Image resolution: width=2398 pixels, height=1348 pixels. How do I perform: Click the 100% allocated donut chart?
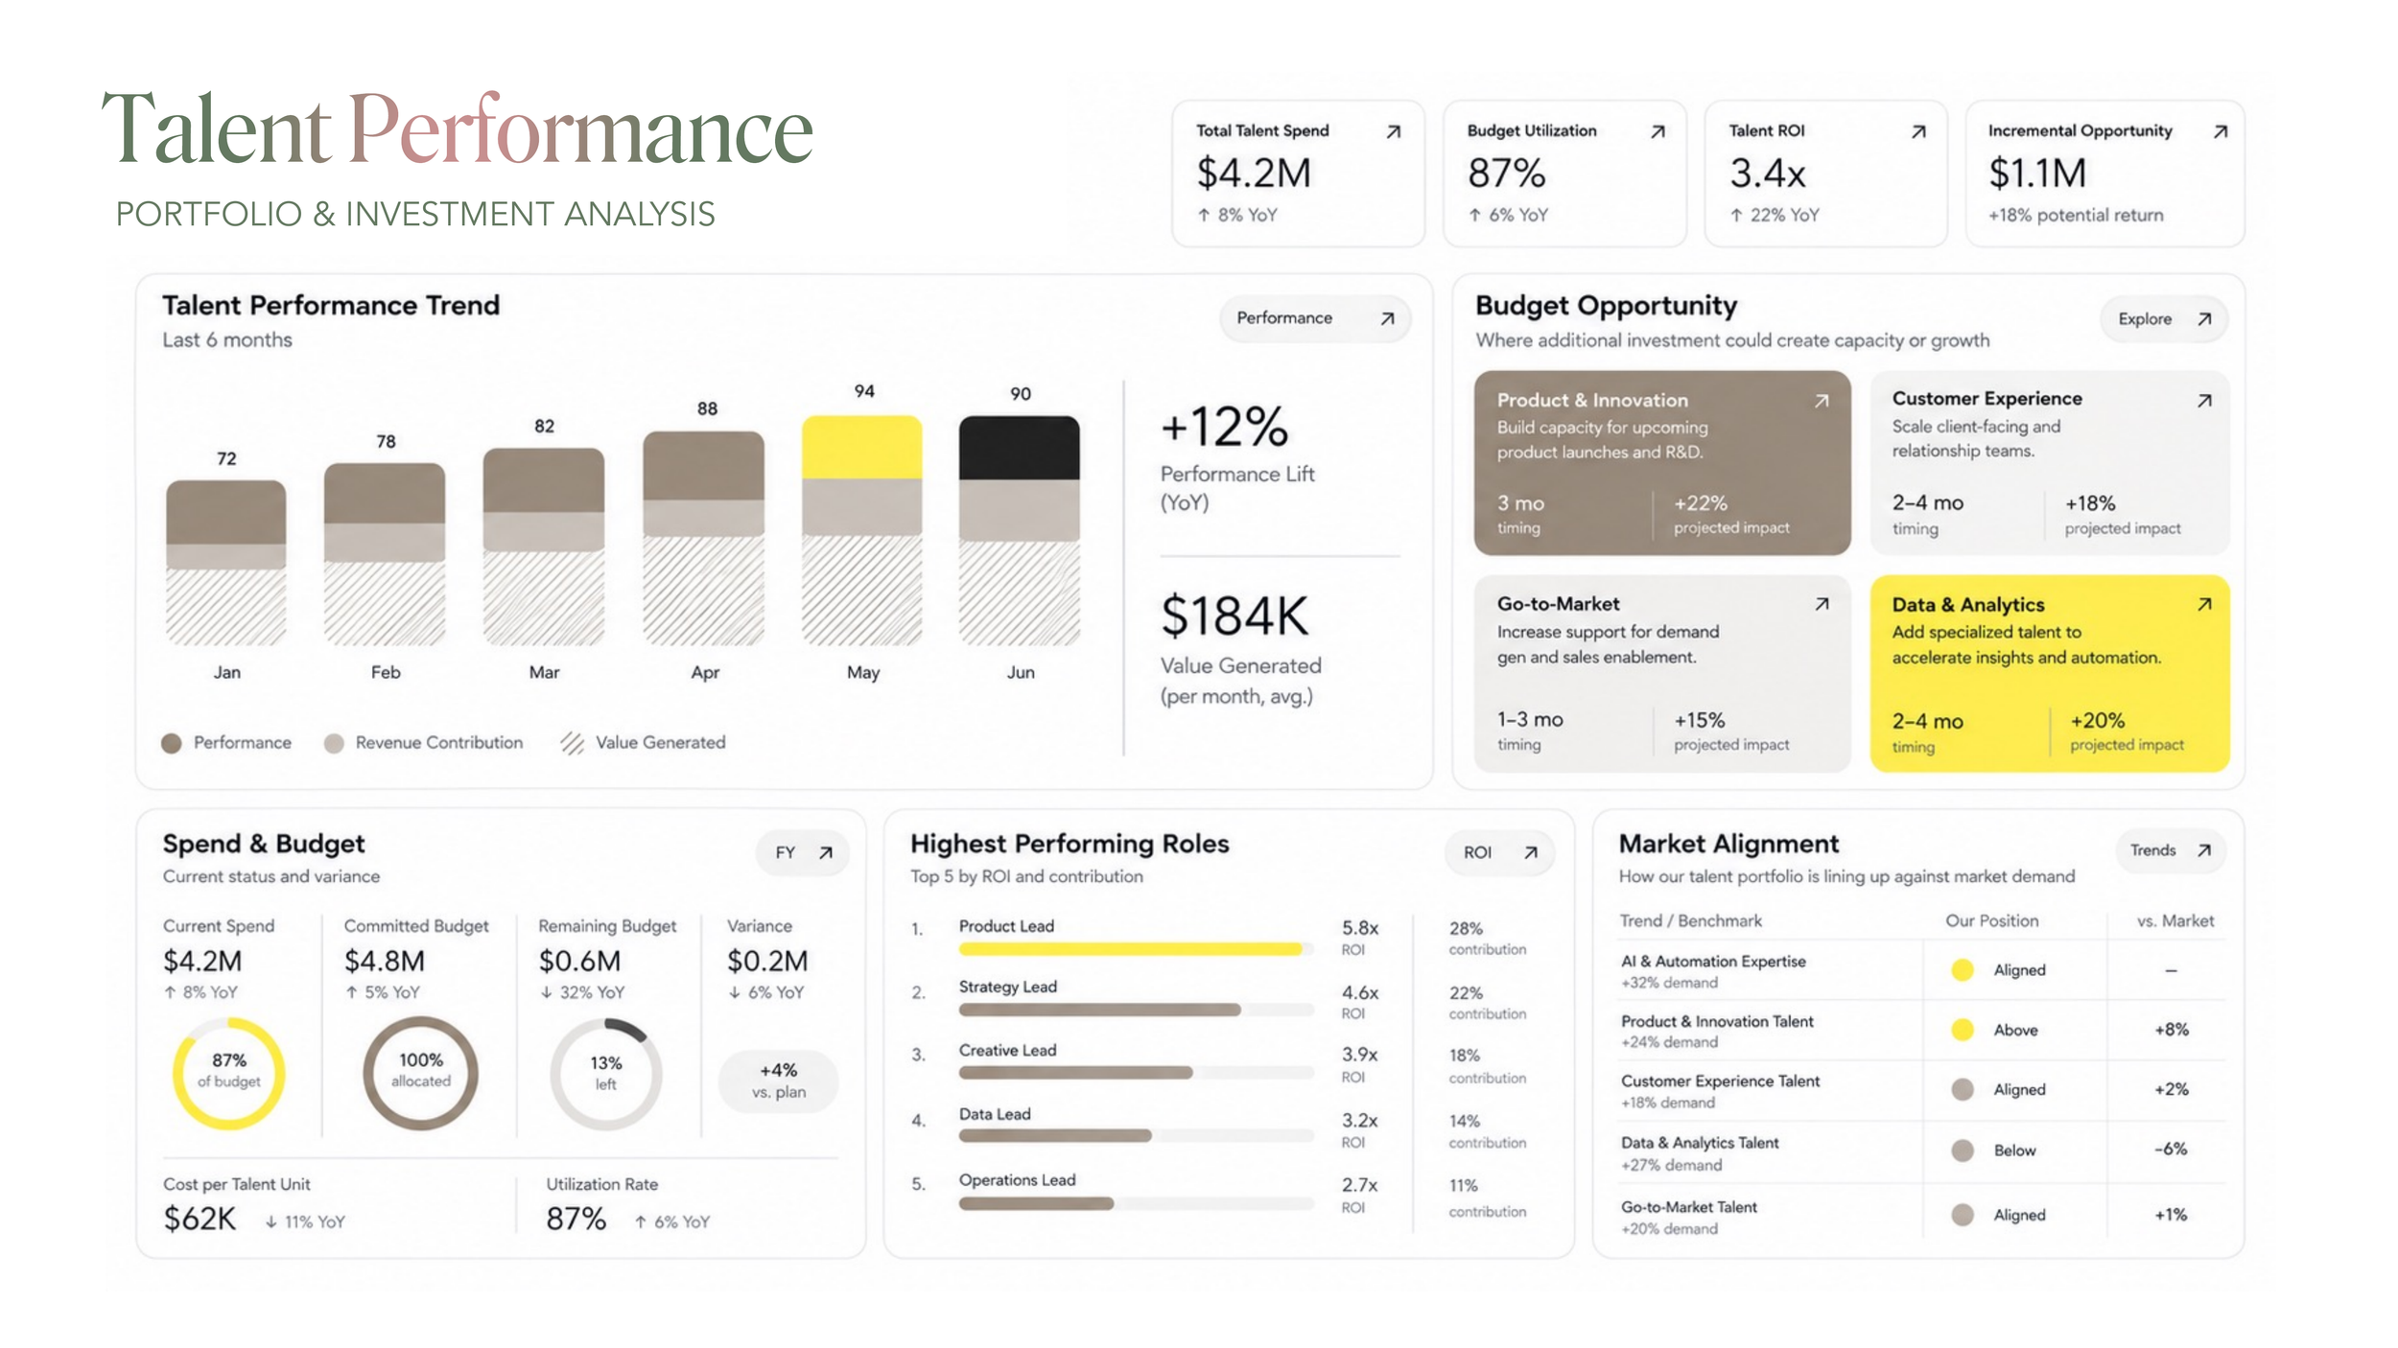coord(420,1073)
